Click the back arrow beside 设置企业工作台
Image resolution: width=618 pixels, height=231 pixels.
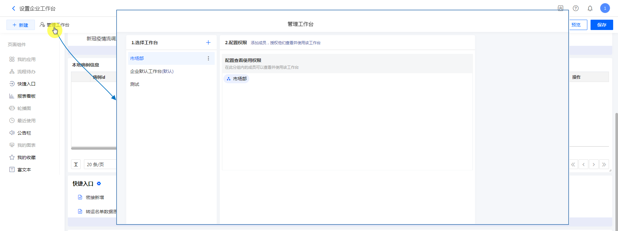[x=14, y=8]
